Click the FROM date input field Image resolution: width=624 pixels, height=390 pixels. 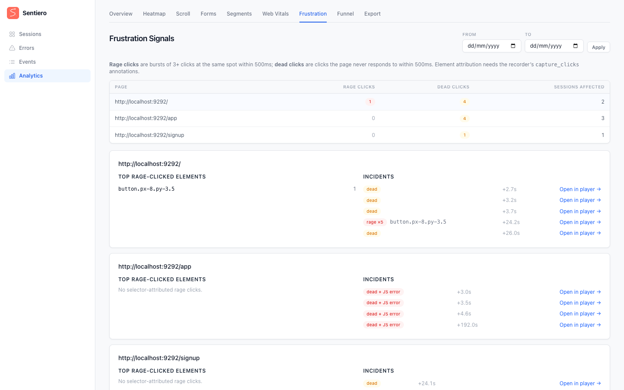click(x=492, y=46)
